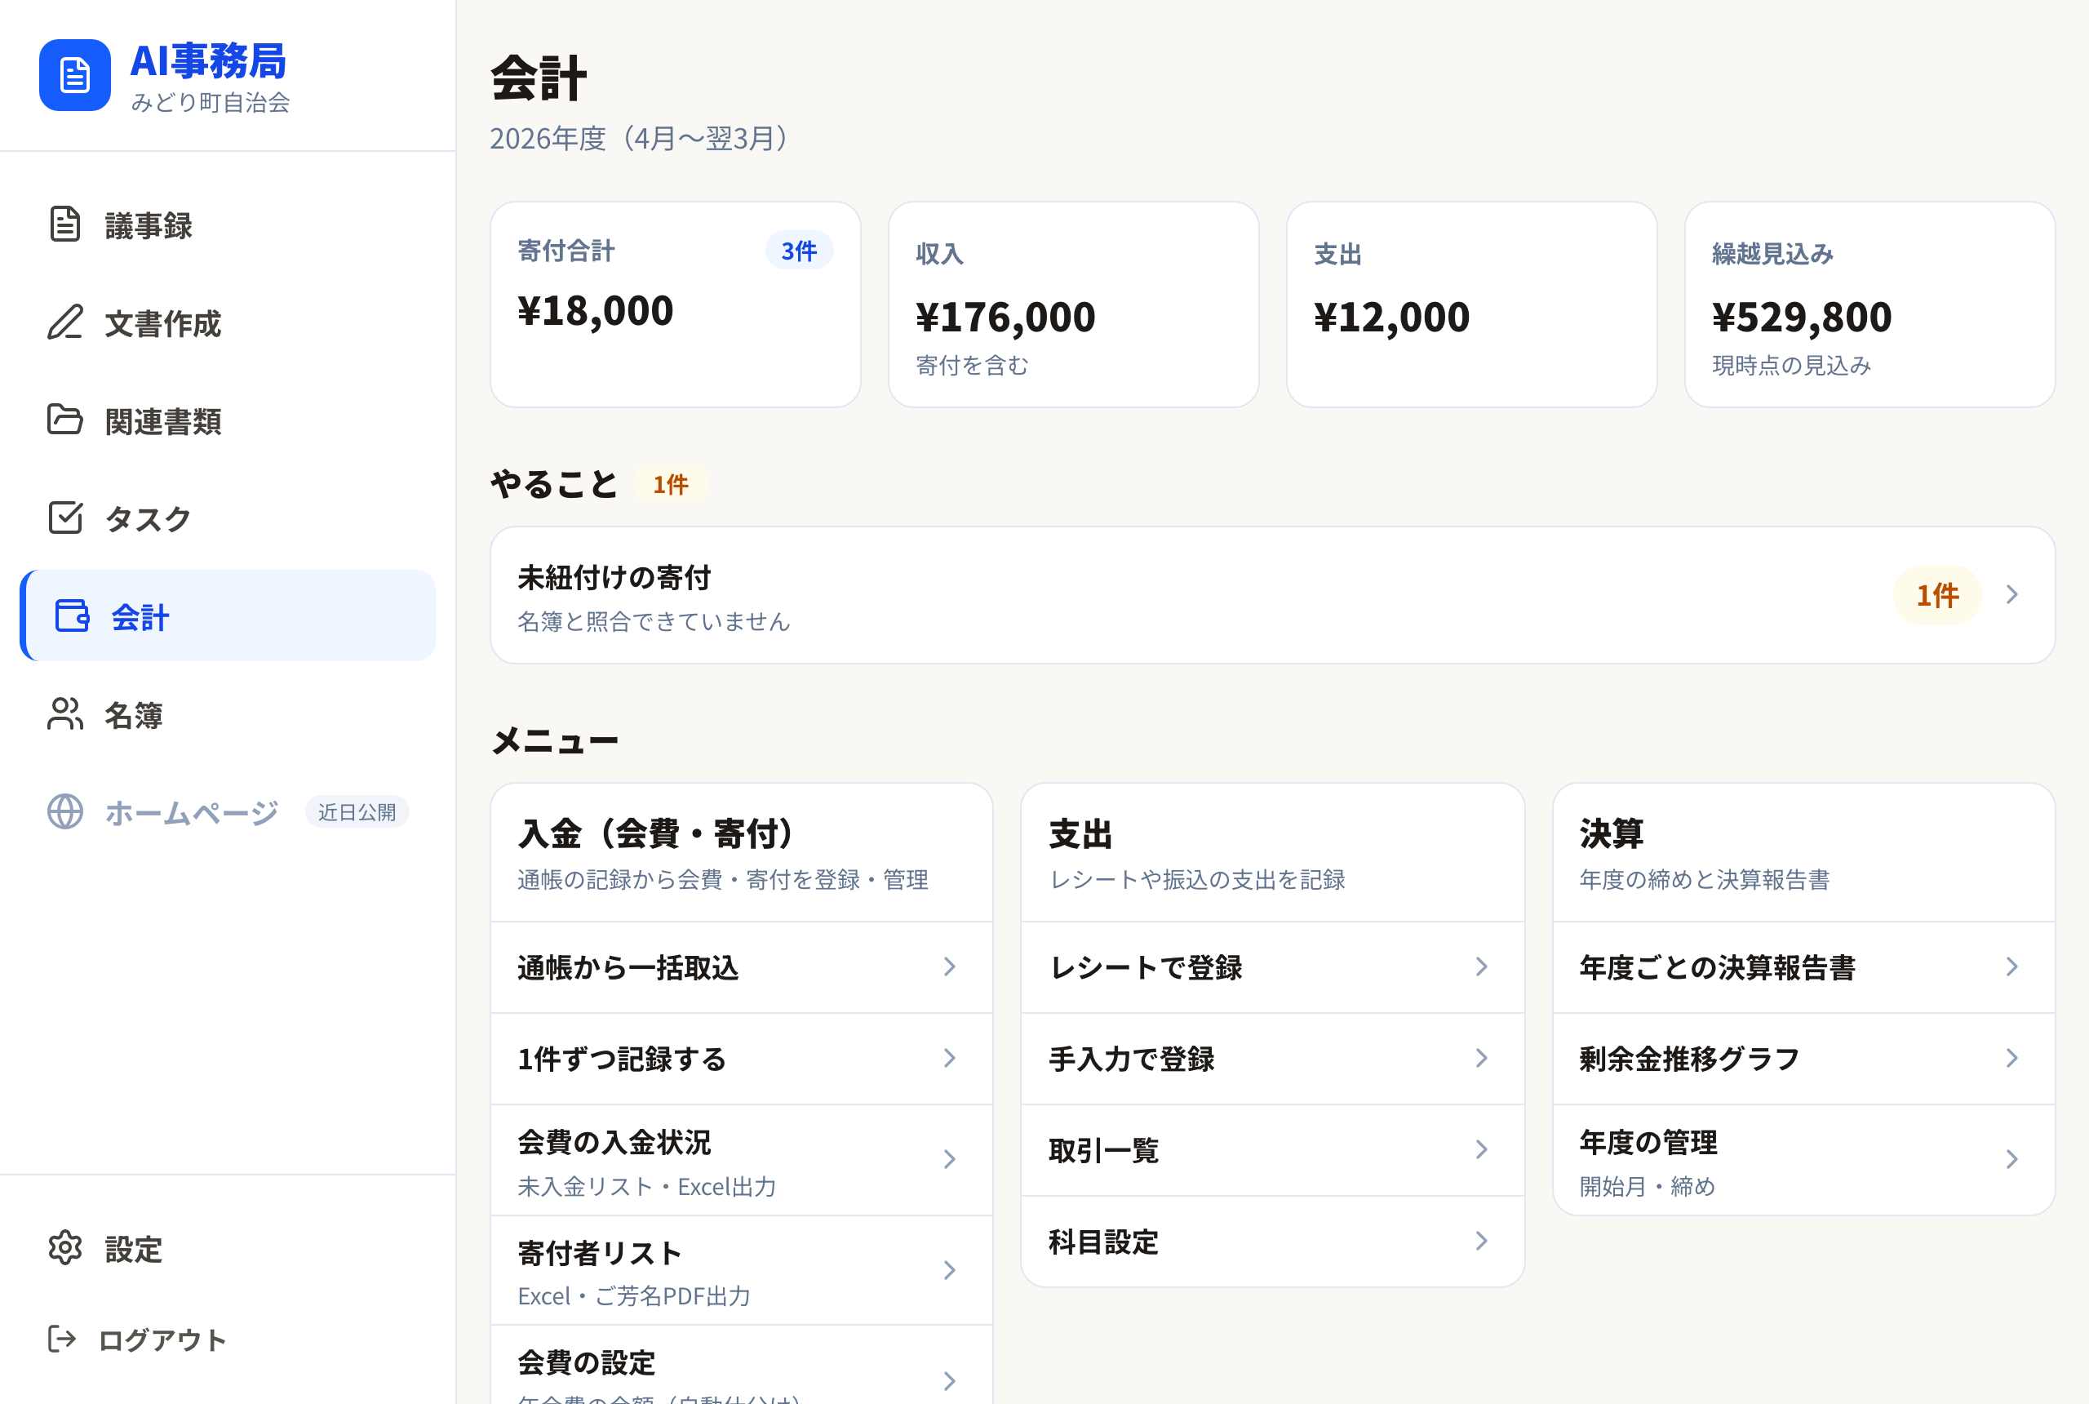This screenshot has height=1404, width=2089.
Task: Click the chevron on 年度の管理 row
Action: click(2012, 1160)
